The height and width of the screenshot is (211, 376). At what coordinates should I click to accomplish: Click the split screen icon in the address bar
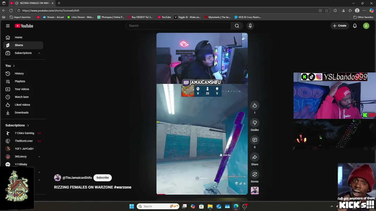pyautogui.click(x=320, y=11)
